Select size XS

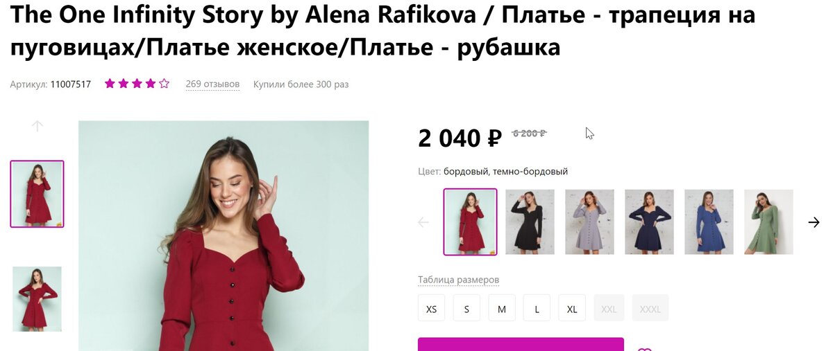[x=431, y=308]
